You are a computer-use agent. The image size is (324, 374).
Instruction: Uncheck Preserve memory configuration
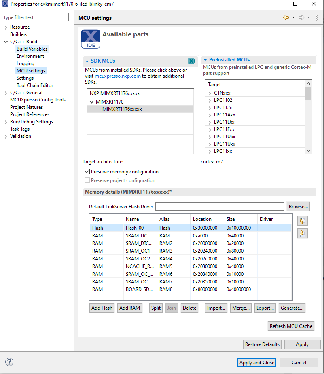tap(87, 171)
